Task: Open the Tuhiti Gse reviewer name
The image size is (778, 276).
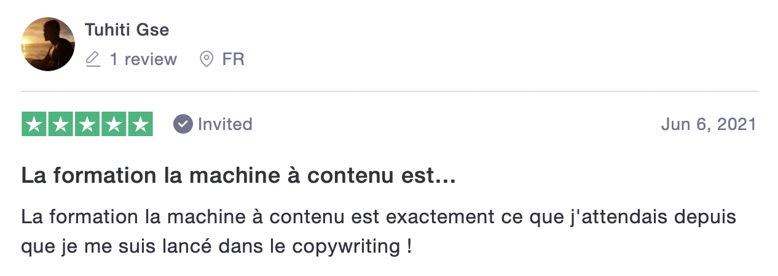Action: (127, 29)
